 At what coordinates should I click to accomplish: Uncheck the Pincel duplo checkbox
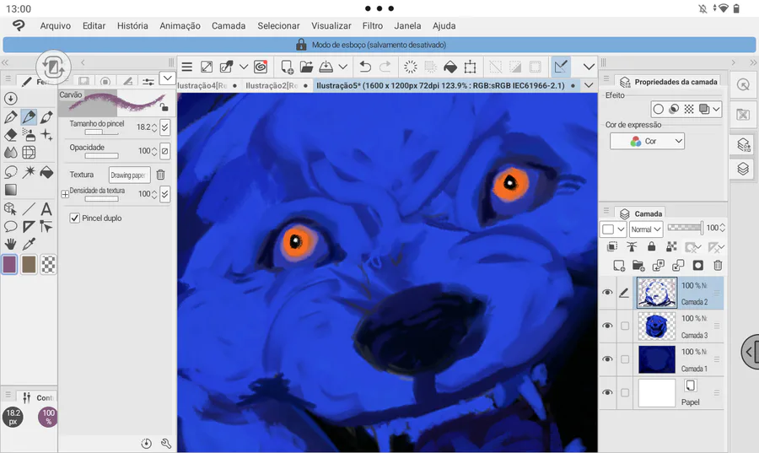click(x=74, y=218)
